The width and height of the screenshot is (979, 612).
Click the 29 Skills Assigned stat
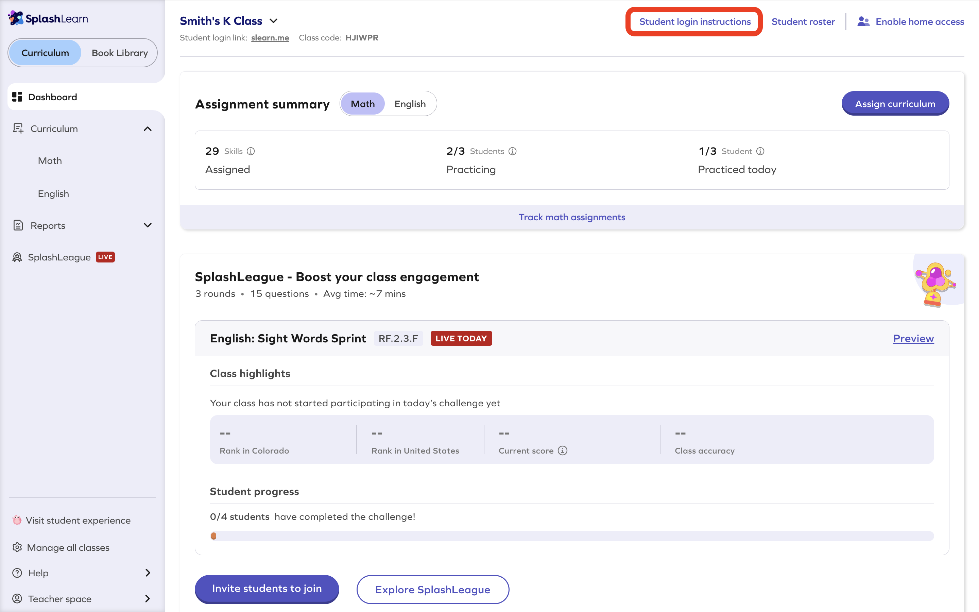(x=230, y=160)
